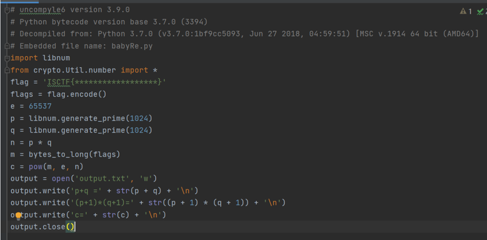Click 'babyRe.py' in the embedded file comment
Image resolution: width=487 pixels, height=240 pixels.
[x=132, y=46]
